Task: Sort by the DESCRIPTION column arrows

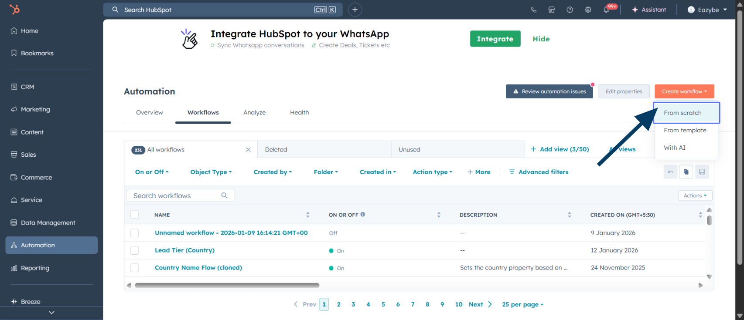Action: 569,215
